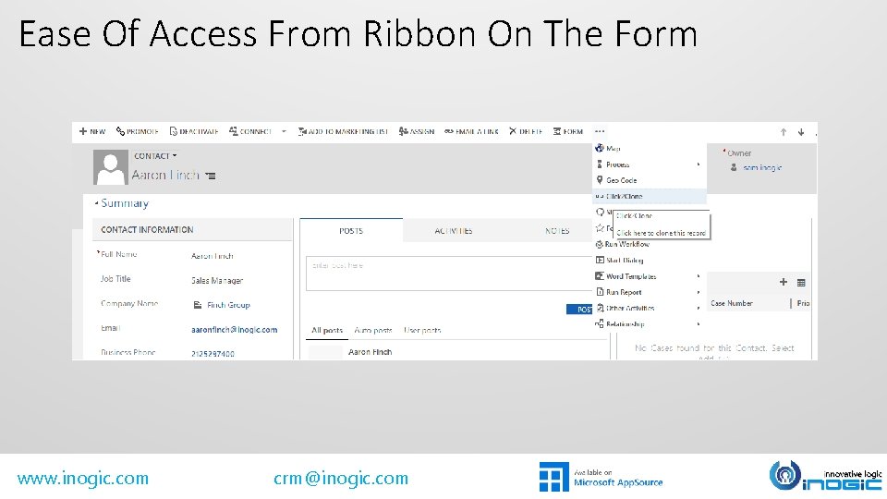This screenshot has width=887, height=499.
Task: Click the business phone number 2125297400
Action: click(213, 354)
